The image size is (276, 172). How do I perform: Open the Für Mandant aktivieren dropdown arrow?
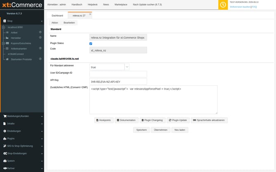[x=127, y=67]
